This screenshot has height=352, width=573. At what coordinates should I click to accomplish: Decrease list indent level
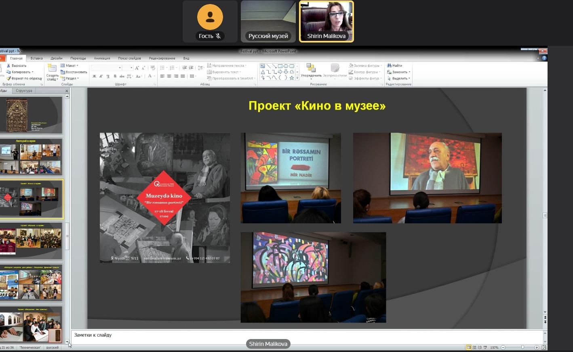(x=185, y=68)
